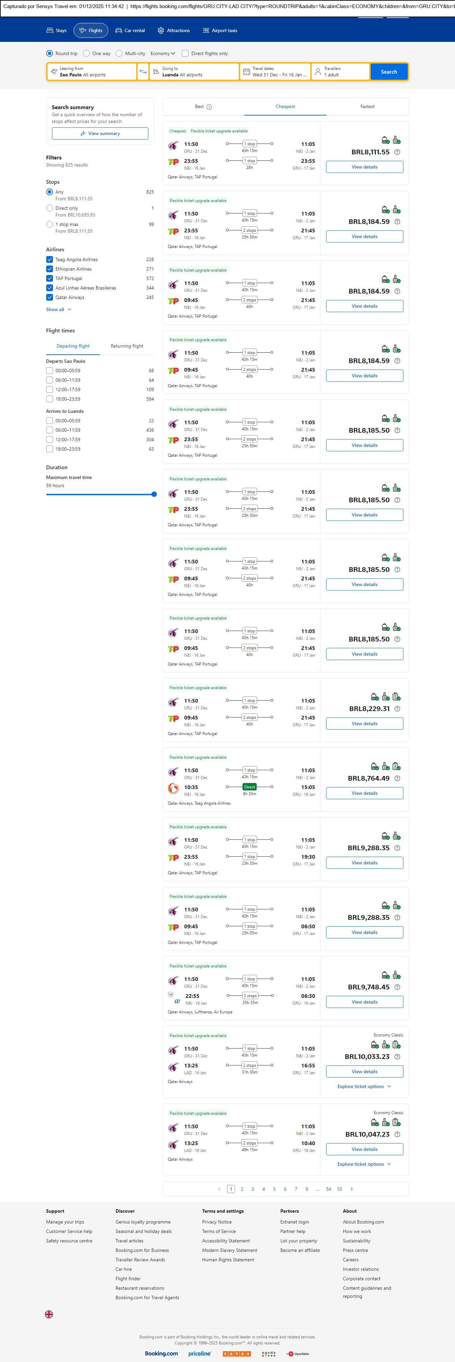455x1362 pixels.
Task: Click the Attractions icon in top navigation
Action: pos(161,31)
